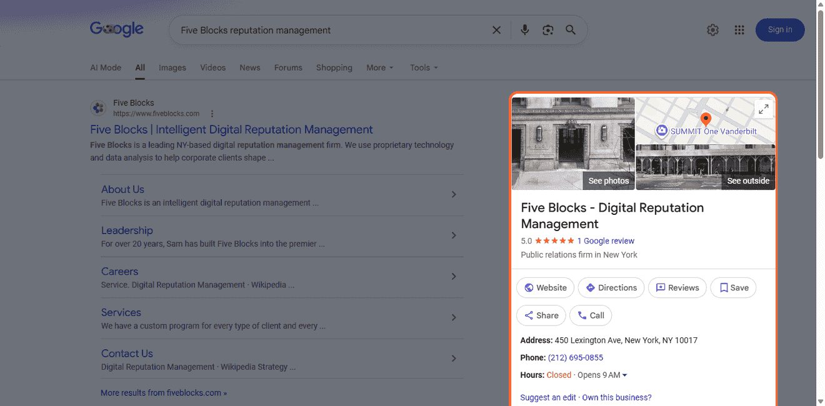The width and height of the screenshot is (825, 406).
Task: Click Suggest an edit link
Action: coord(548,398)
